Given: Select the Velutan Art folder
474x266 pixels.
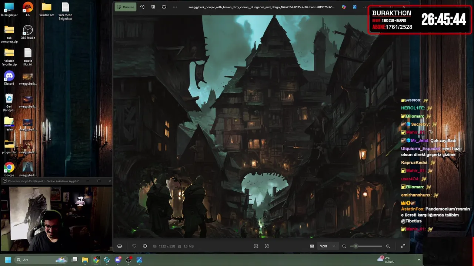Looking at the screenshot, I should 46,10.
